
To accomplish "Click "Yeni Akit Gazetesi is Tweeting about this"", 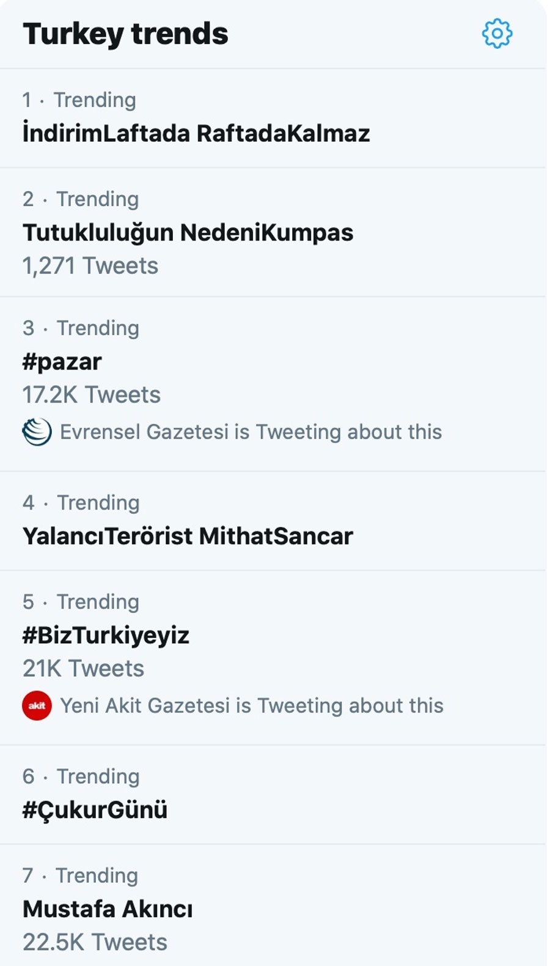I will 252,705.
